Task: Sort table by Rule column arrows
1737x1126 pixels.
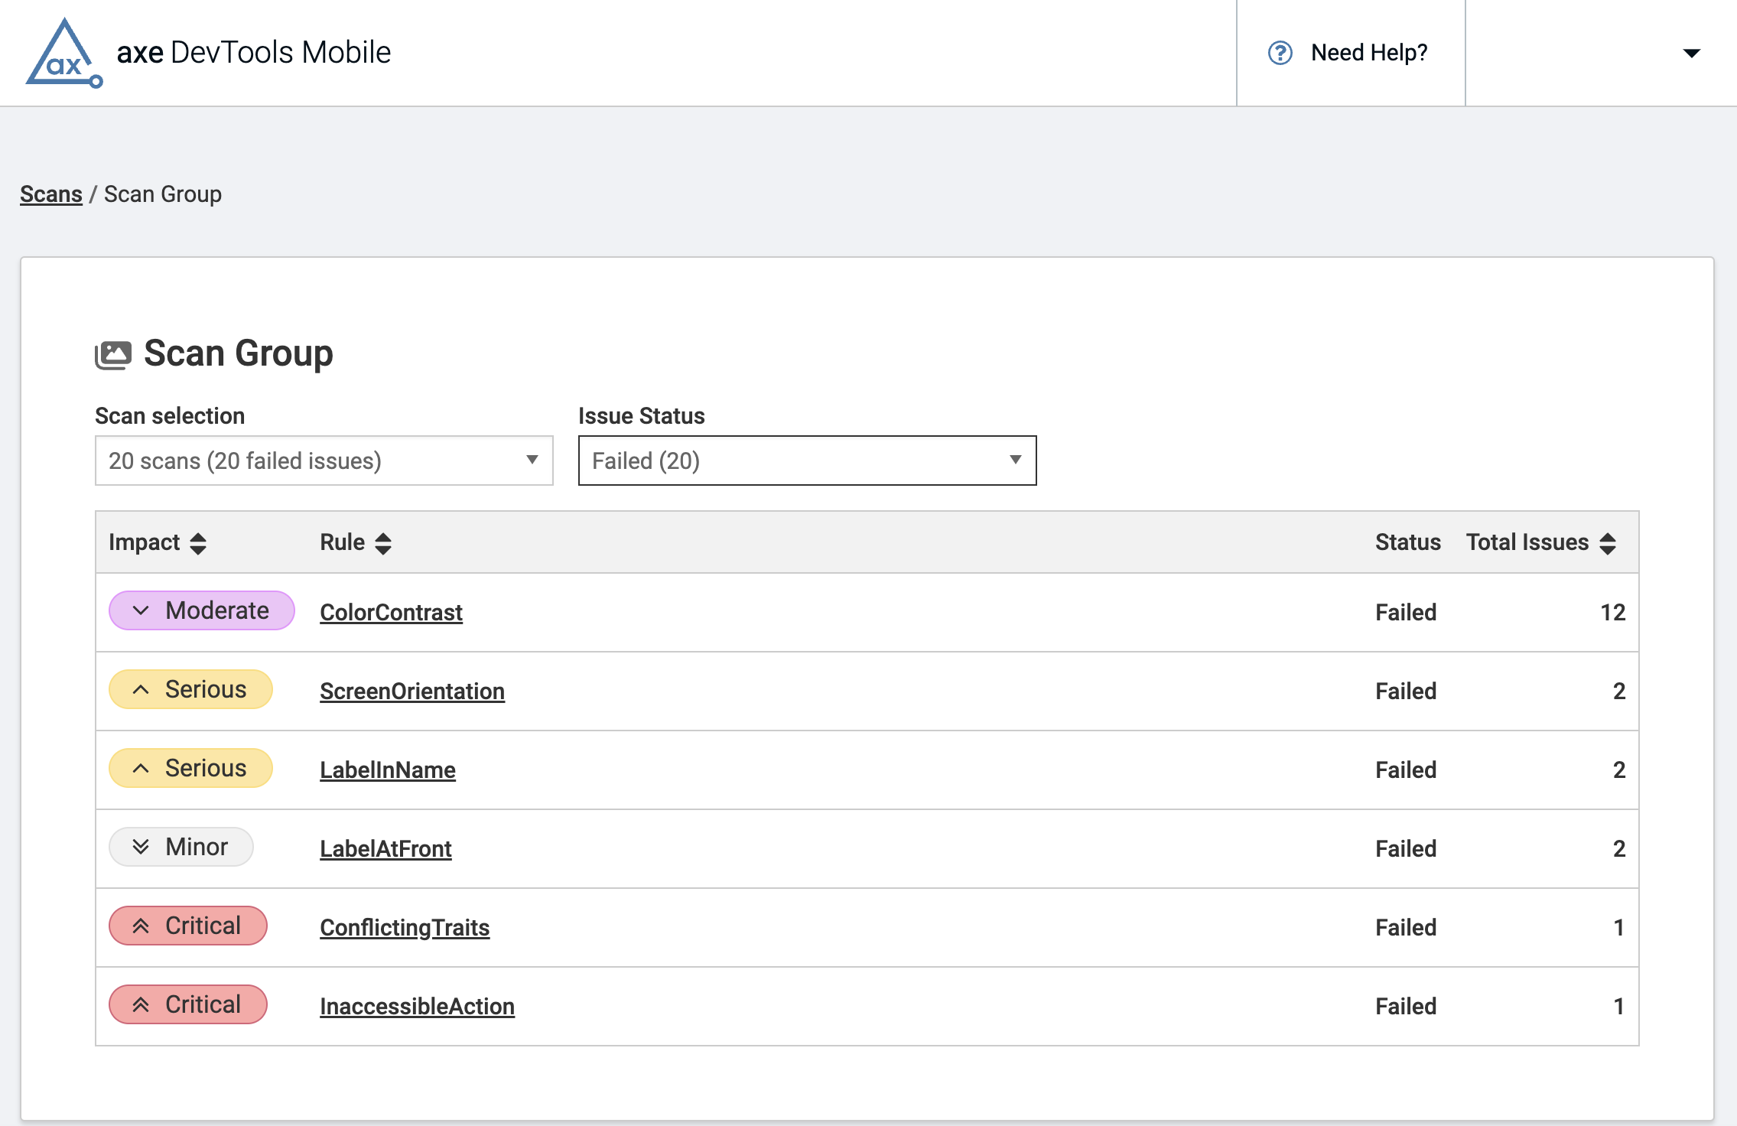Action: [383, 543]
